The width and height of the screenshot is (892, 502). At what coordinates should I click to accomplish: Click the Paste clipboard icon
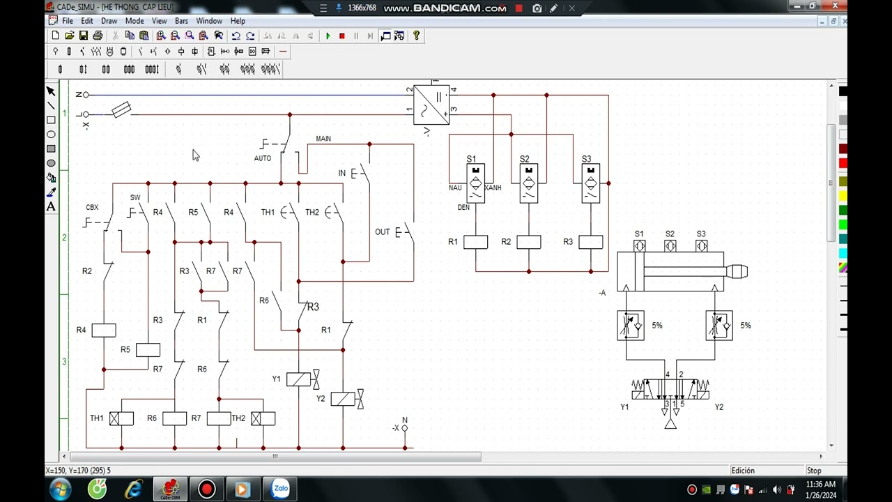click(144, 36)
